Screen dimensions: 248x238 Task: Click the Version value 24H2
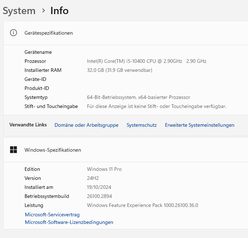click(x=93, y=178)
